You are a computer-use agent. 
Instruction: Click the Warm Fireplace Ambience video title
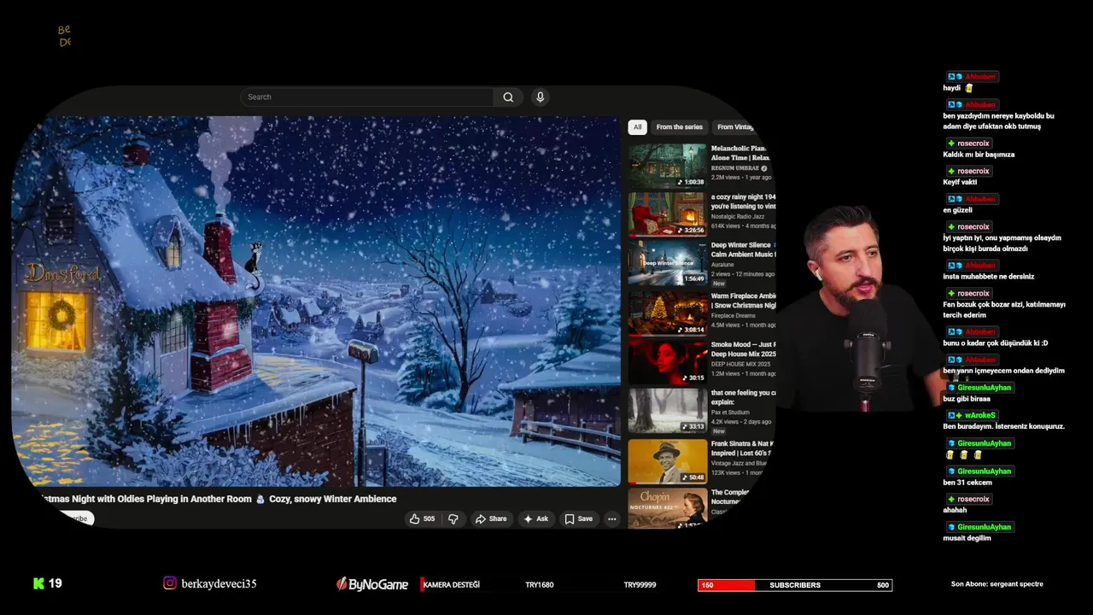click(743, 301)
